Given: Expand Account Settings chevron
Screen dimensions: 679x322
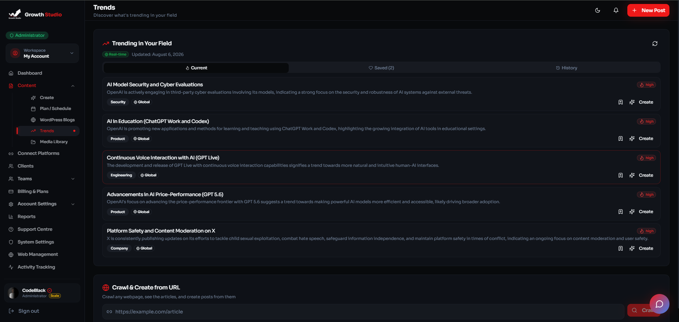Looking at the screenshot, I should 73,204.
